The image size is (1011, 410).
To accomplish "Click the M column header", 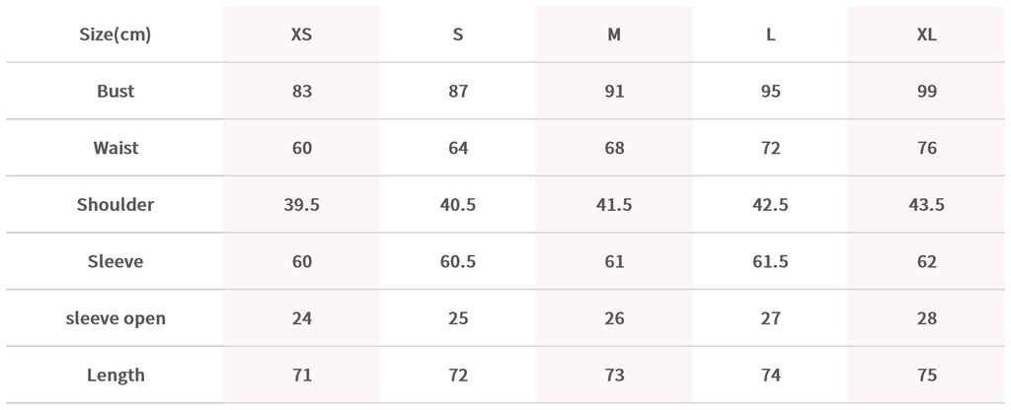I will click(x=614, y=34).
